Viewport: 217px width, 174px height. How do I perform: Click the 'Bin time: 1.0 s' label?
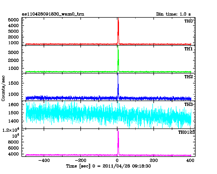click(173, 14)
